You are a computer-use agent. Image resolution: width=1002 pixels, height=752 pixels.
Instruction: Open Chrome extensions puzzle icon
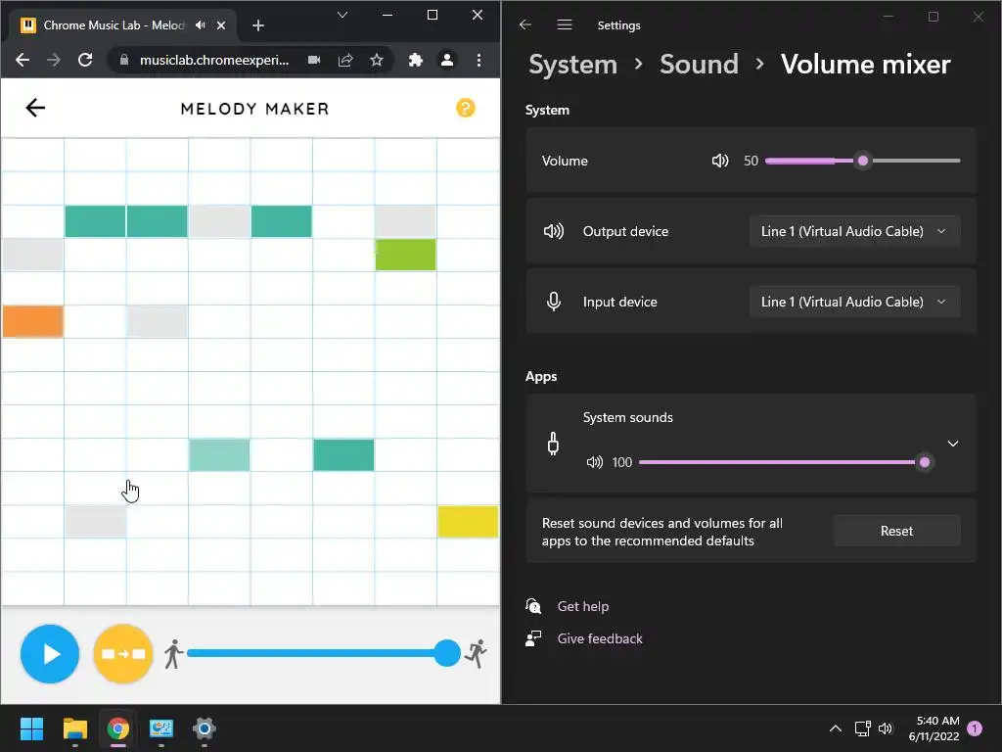coord(415,60)
